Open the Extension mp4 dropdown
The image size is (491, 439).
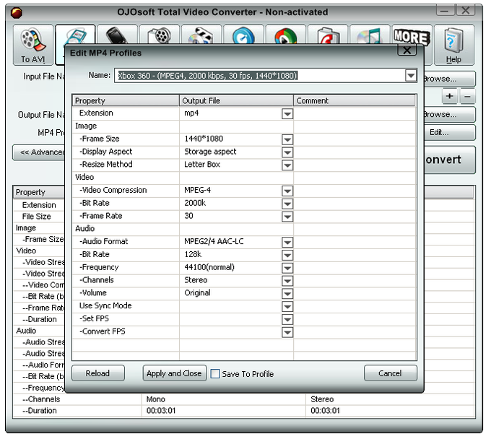287,113
